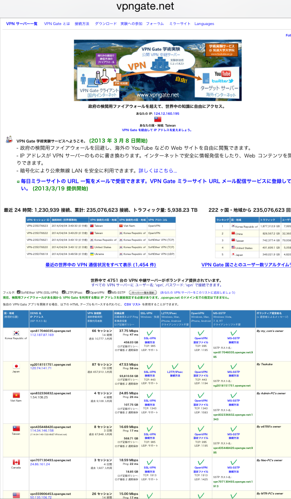The width and height of the screenshot is (291, 499).
Task: Open the 接続方法 menu item
Action: tap(82, 24)
